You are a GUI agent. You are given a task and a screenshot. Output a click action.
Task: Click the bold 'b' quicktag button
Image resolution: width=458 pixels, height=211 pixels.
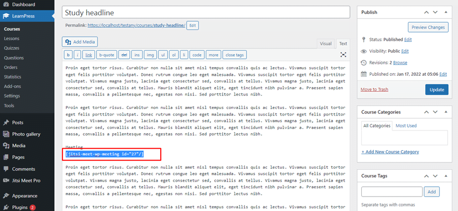68,55
